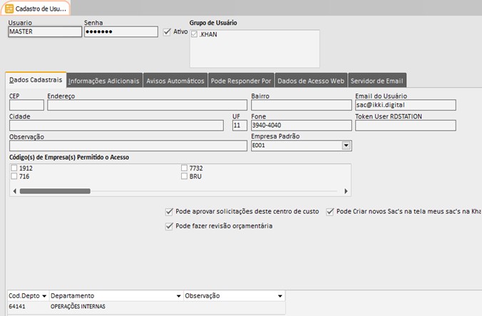Open Departamento column filter arrow

click(178, 296)
